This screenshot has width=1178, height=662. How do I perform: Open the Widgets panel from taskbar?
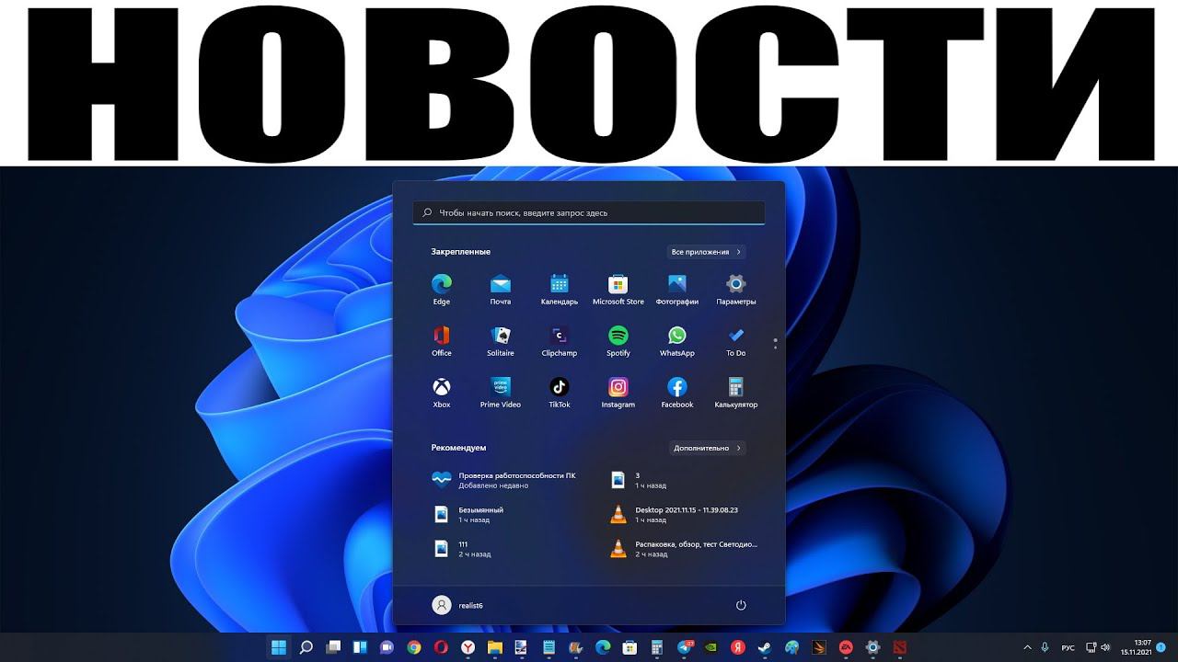360,647
